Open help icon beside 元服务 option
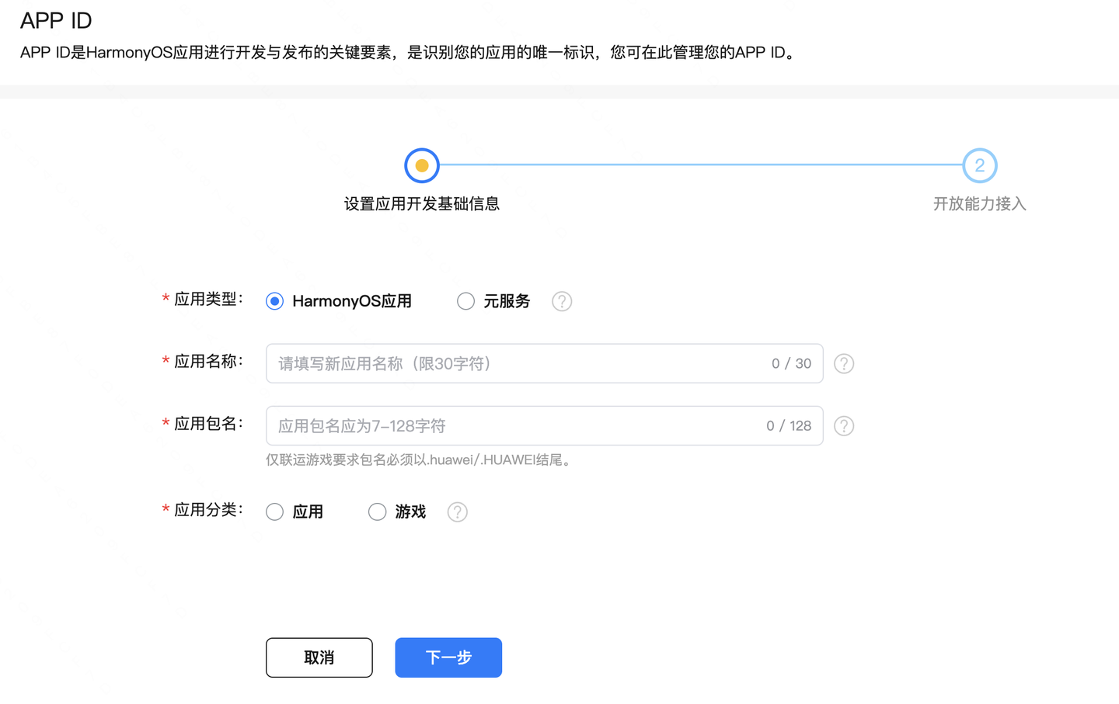This screenshot has height=704, width=1119. click(562, 301)
